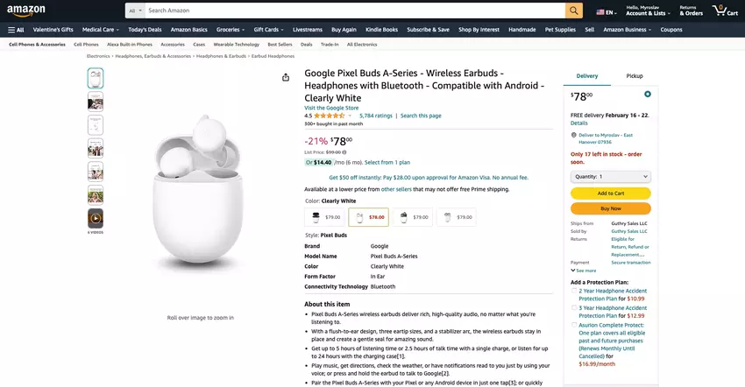
Task: Check the 2 Year Headphone Accident Protection Plan
Action: point(574,291)
